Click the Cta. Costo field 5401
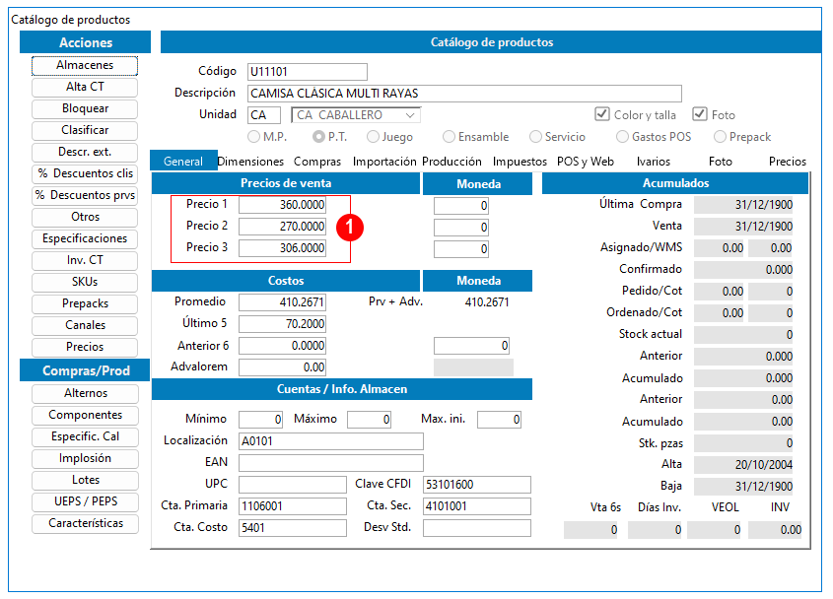Viewport: 833px width, 599px height. (x=293, y=528)
